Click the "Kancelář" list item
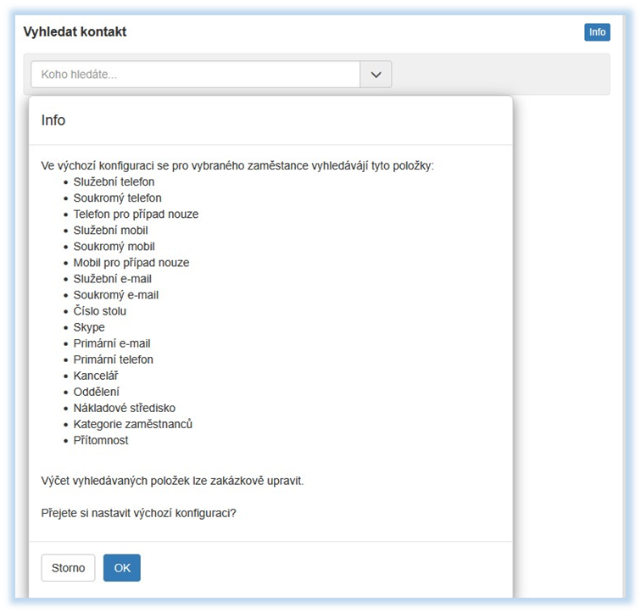The image size is (641, 613). coord(97,376)
